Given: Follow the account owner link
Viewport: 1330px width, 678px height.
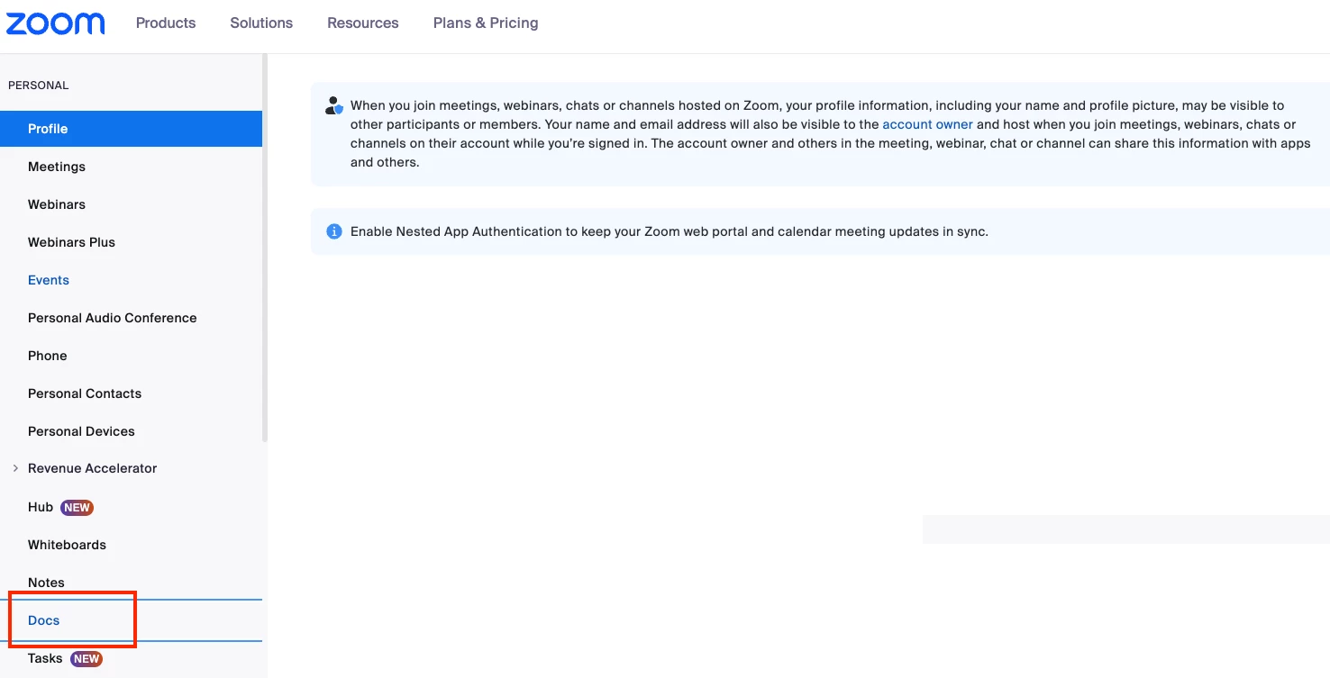Looking at the screenshot, I should (x=927, y=124).
